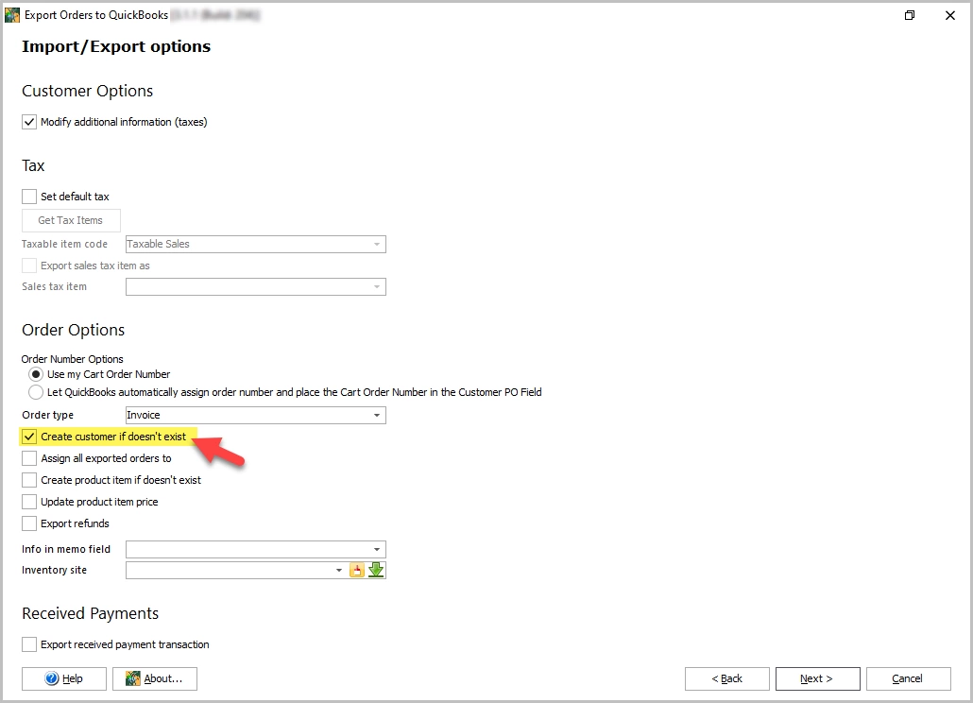Check Assign all exported orders to
Screen dimensions: 973x703
[x=29, y=458]
